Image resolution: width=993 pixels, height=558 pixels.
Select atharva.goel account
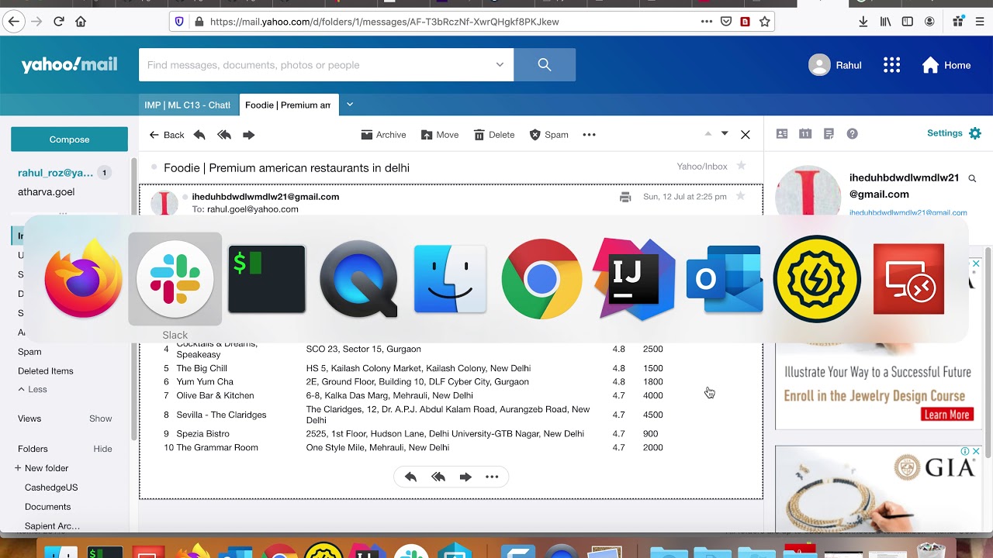tap(47, 191)
